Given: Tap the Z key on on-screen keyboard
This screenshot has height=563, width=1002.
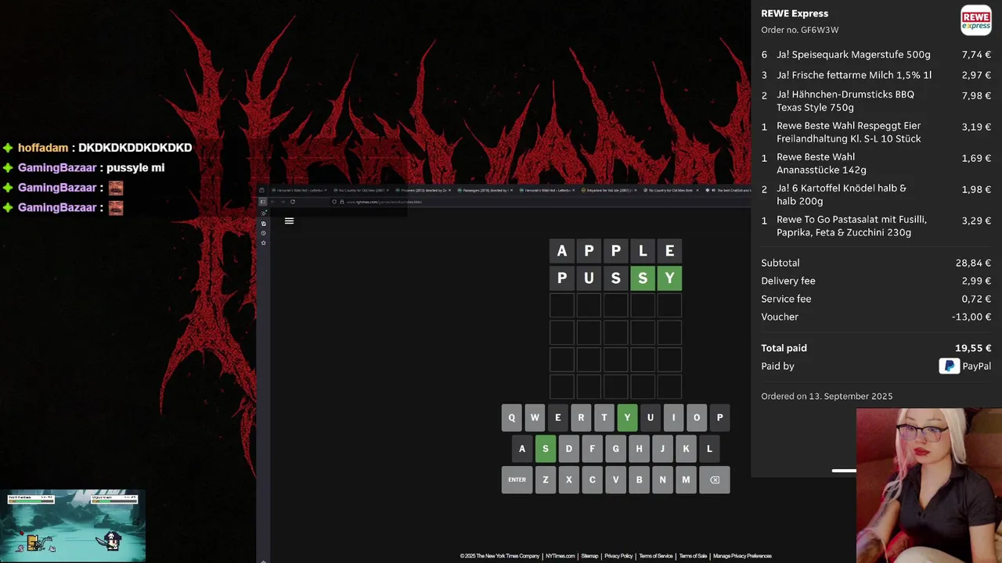Looking at the screenshot, I should pyautogui.click(x=546, y=480).
